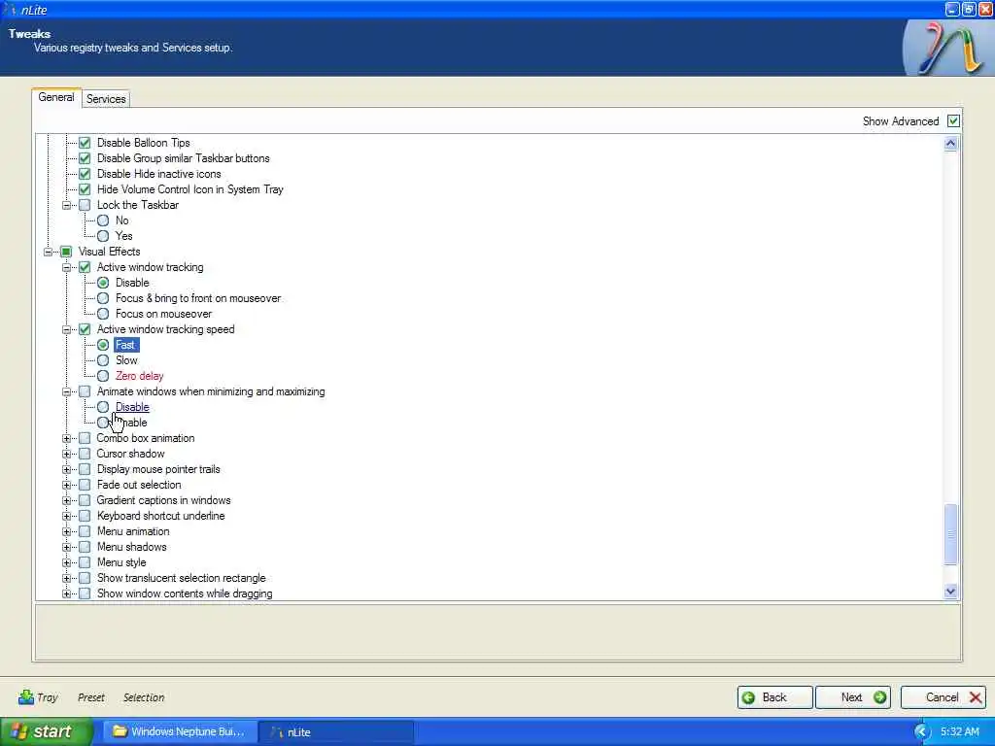The width and height of the screenshot is (995, 746).
Task: Uncheck Active window tracking checkbox
Action: point(85,267)
